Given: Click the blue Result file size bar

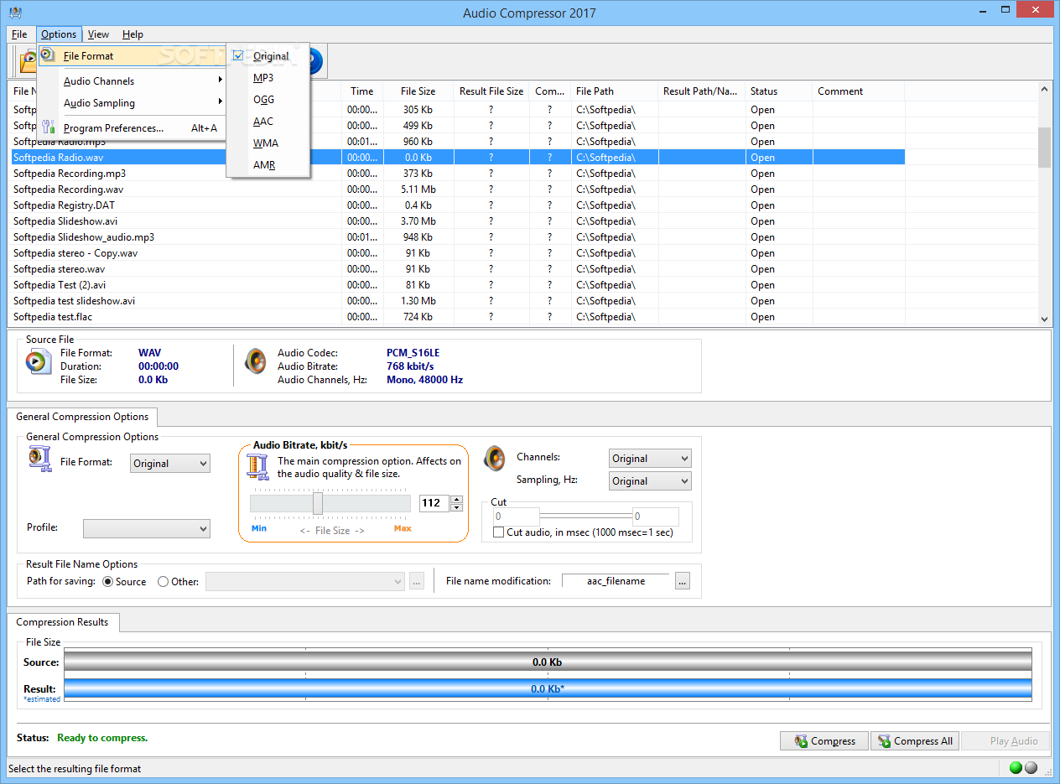Looking at the screenshot, I should pyautogui.click(x=548, y=689).
